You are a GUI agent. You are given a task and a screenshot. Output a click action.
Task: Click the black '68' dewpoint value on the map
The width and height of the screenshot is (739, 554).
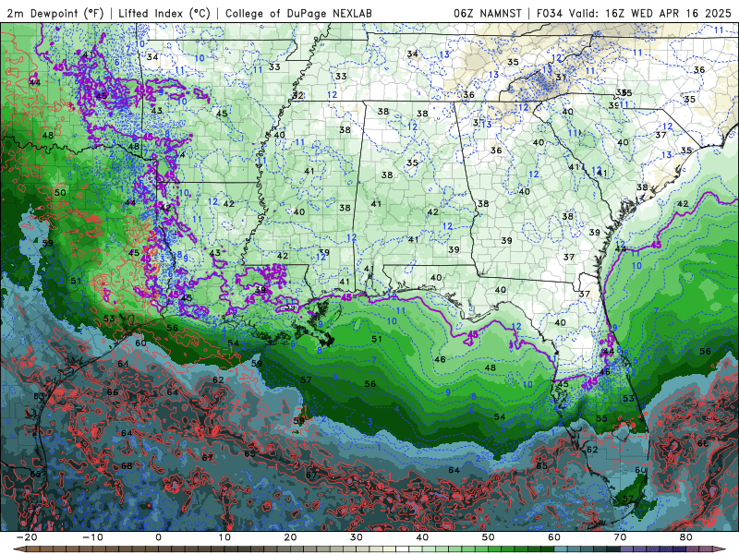127,466
